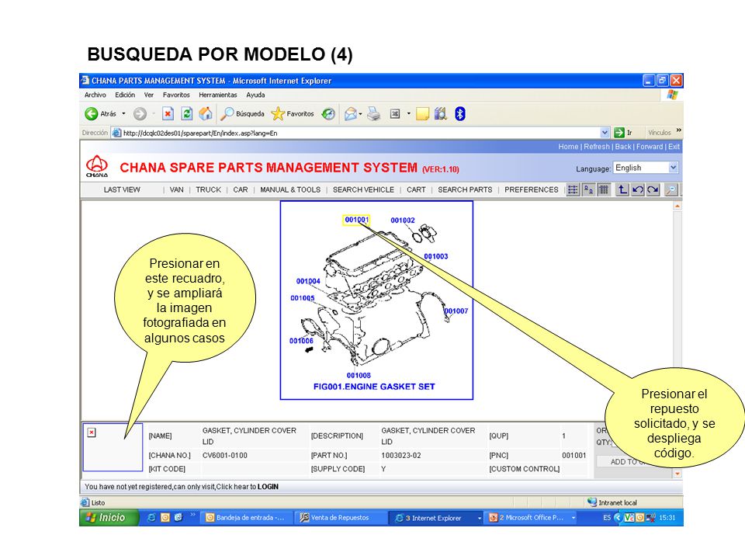Click the redo arrow icon in Chana toolbar
Screen dimensions: 745x559
(653, 189)
